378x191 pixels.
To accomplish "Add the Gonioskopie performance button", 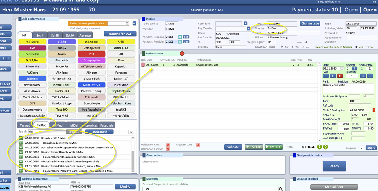I will coord(92,103).
